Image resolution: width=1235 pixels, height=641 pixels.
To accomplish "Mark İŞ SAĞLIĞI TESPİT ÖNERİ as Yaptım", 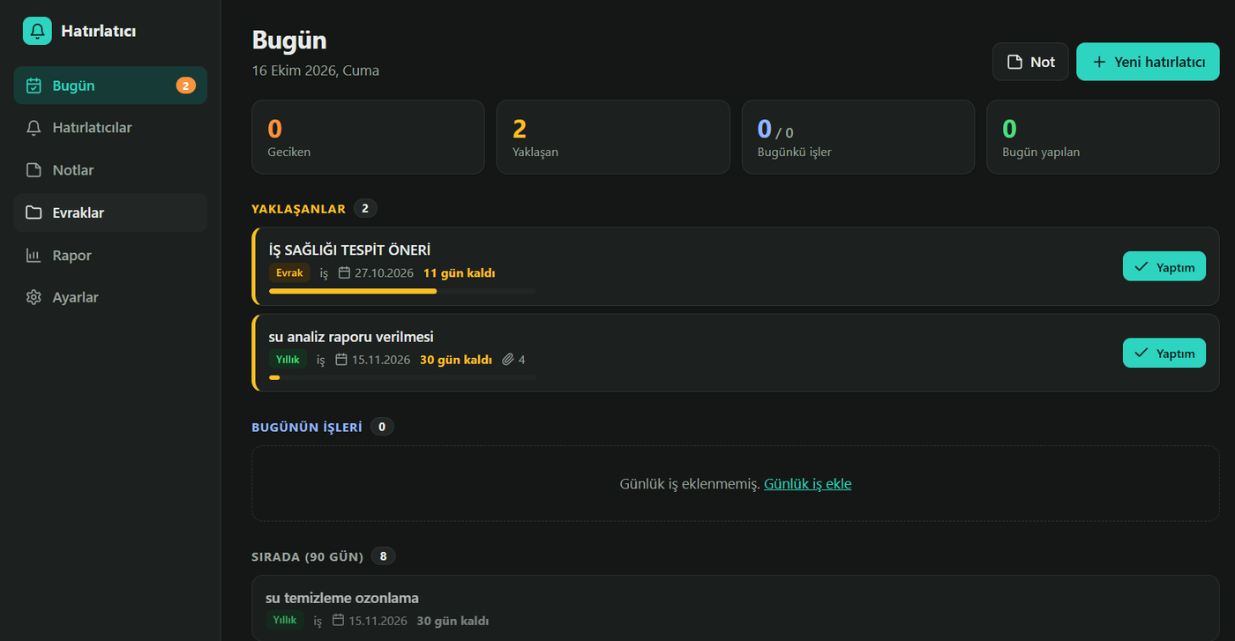I will click(x=1164, y=266).
